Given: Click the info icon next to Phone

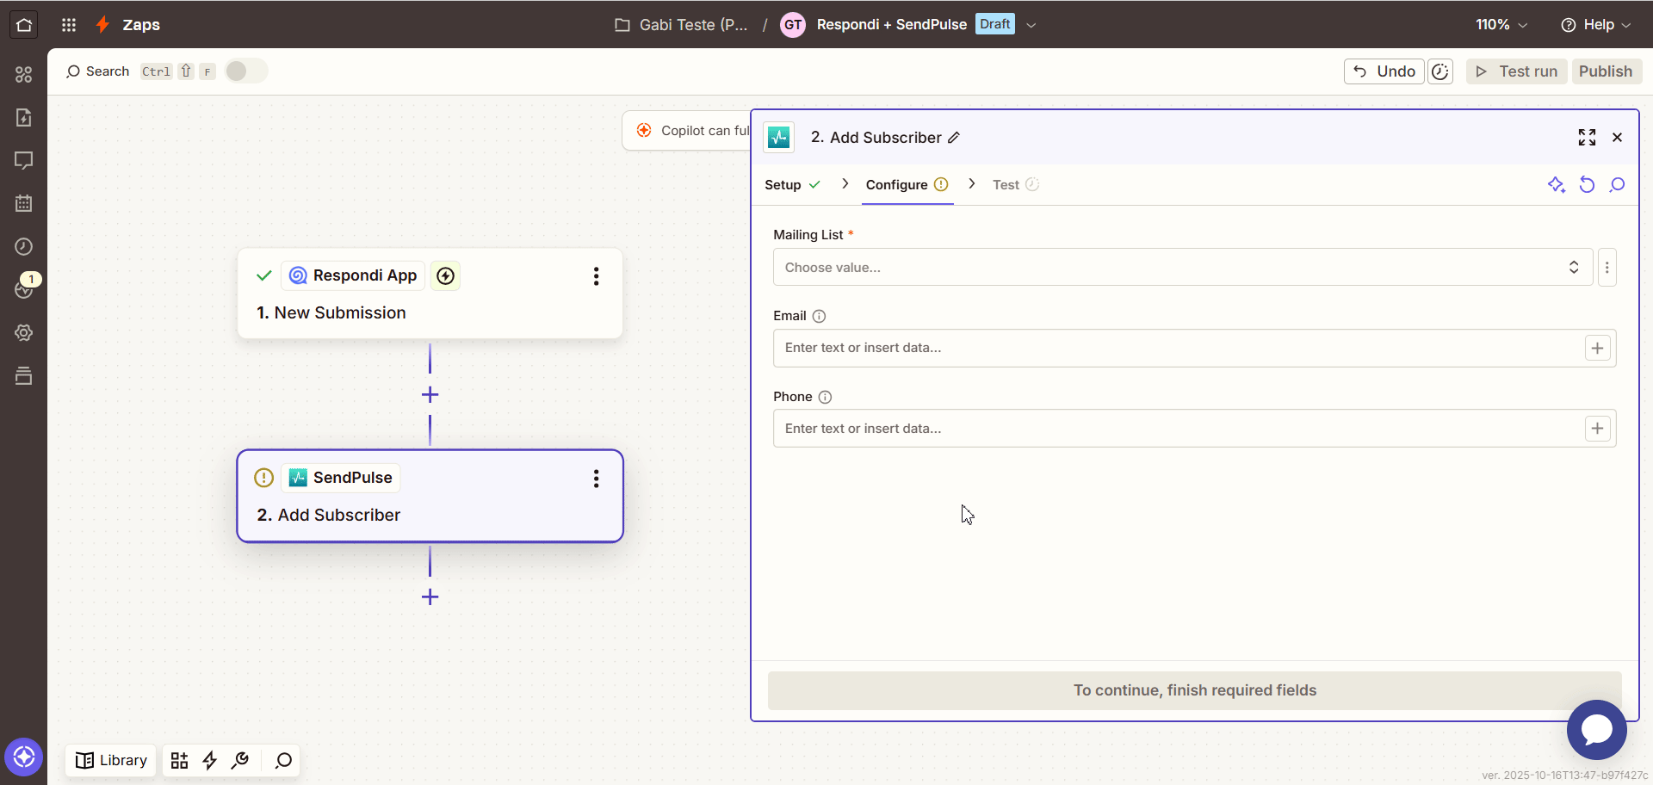Looking at the screenshot, I should (825, 397).
